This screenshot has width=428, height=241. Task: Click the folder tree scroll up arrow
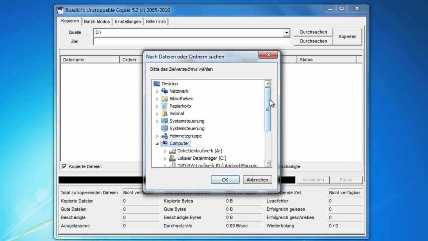pyautogui.click(x=267, y=84)
